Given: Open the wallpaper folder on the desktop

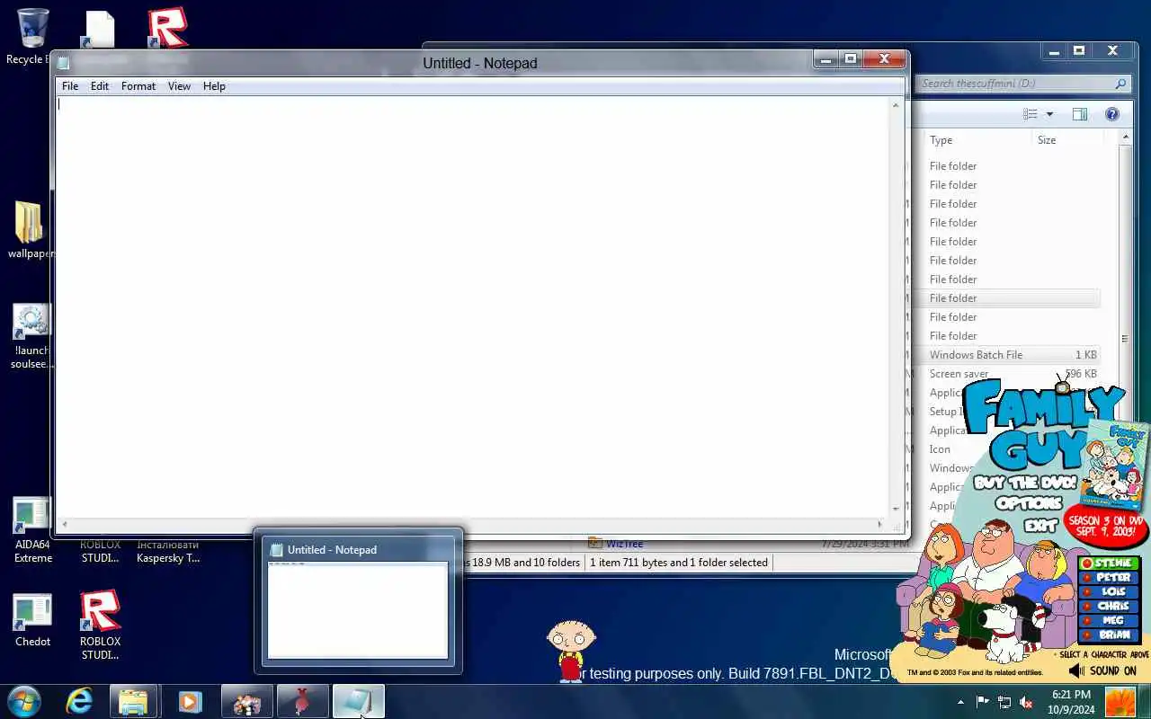Looking at the screenshot, I should [29, 222].
